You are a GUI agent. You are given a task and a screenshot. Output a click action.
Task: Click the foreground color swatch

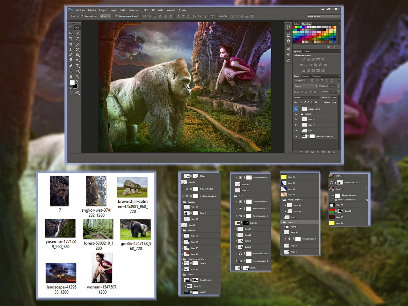click(x=72, y=83)
